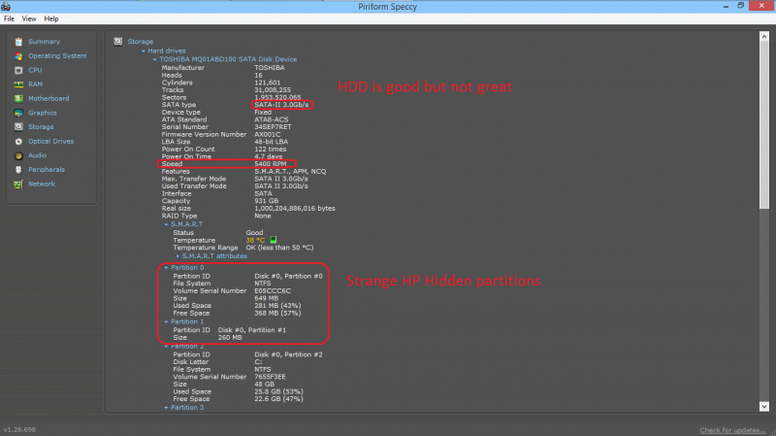776x436 pixels.
Task: Open the Operating System section
Action: coord(57,56)
